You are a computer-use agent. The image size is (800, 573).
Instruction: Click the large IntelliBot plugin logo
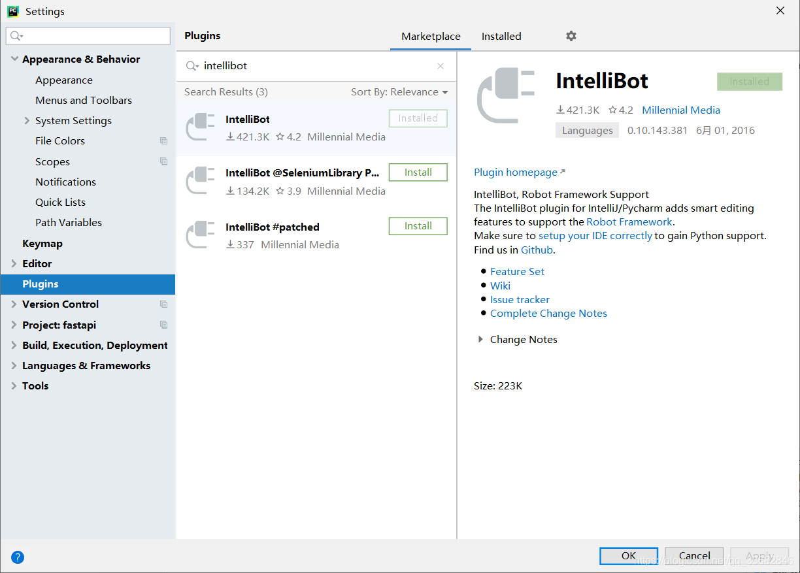[x=507, y=95]
